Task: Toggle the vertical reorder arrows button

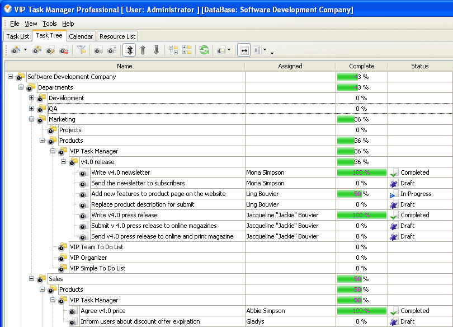Action: click(x=130, y=50)
